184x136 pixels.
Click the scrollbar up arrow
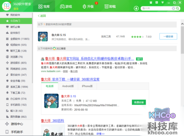click(182, 24)
